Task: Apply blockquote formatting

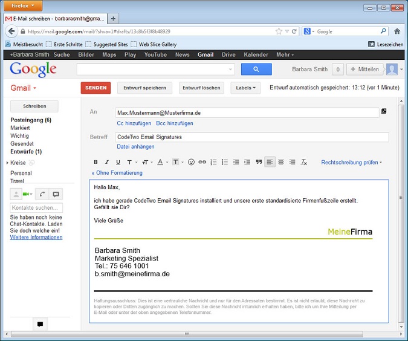Action: pos(259,162)
